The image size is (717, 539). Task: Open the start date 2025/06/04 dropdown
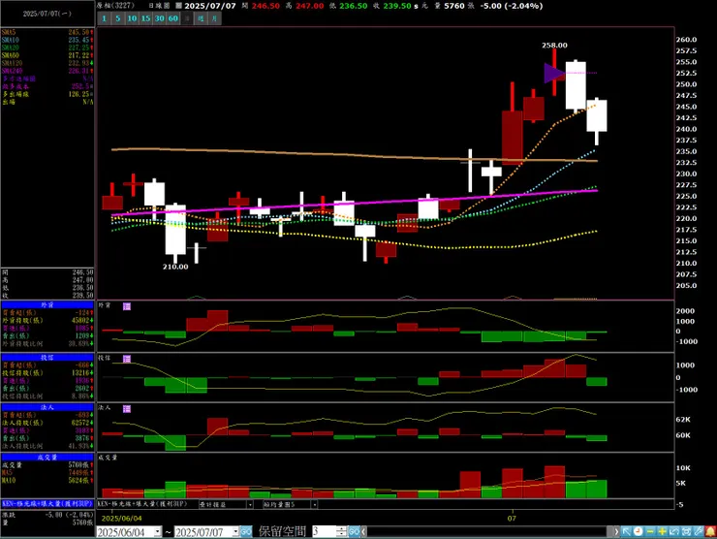pos(157,531)
